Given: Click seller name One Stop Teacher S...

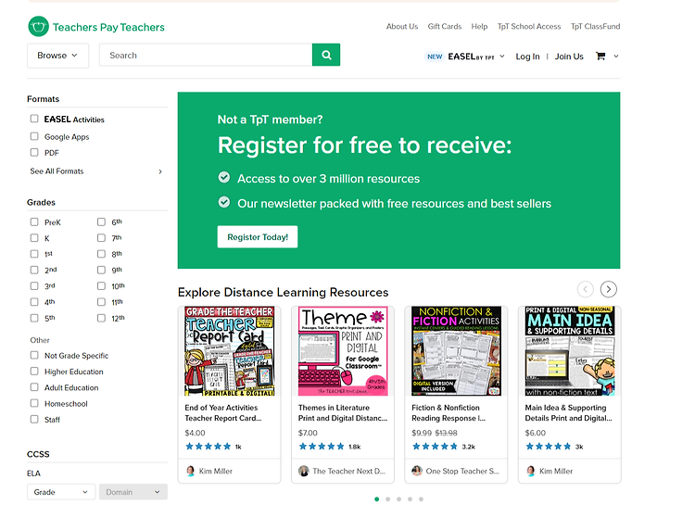Looking at the screenshot, I should 462,471.
